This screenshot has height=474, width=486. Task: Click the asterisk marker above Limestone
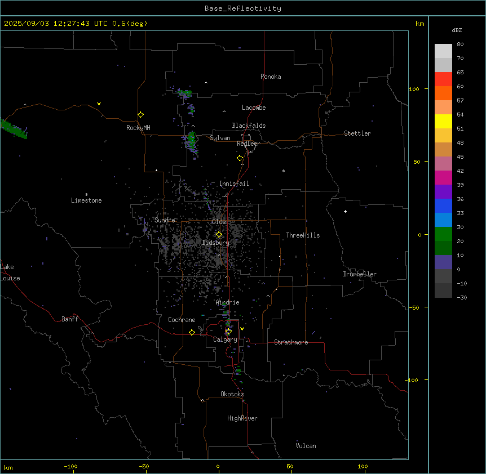point(86,195)
